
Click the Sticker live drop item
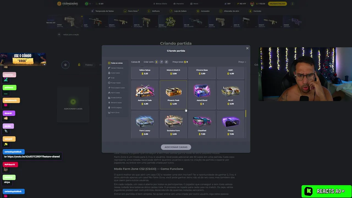(x=170, y=21)
